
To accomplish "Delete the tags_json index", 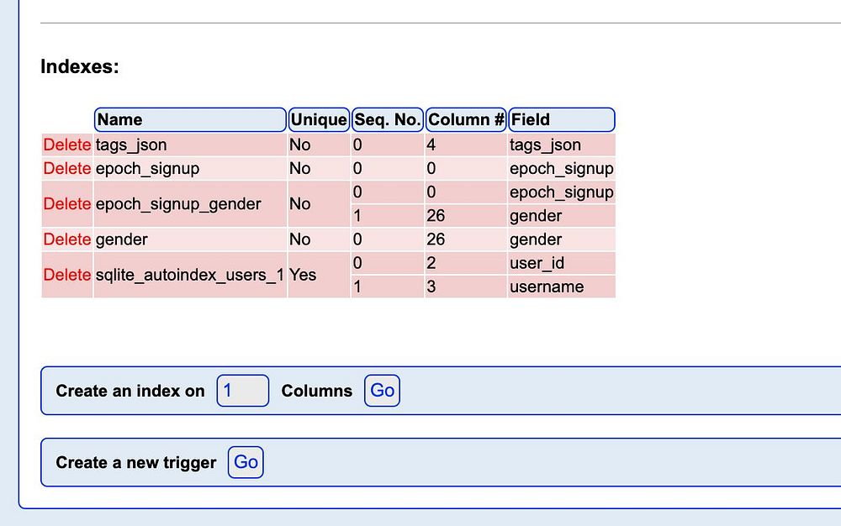I will [66, 145].
